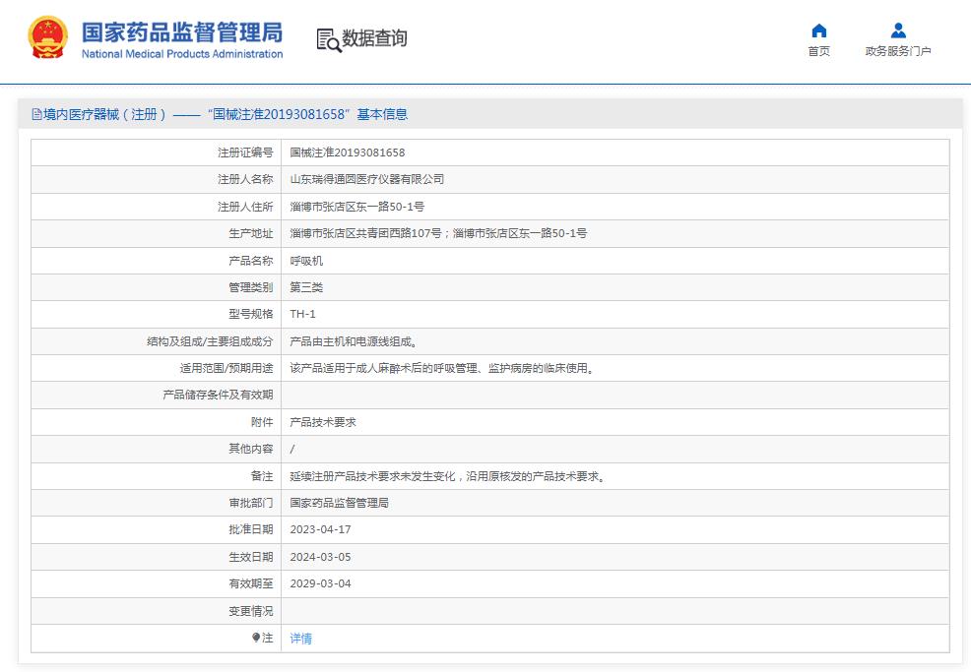Click the document icon before 境内医疗器械
The width and height of the screenshot is (971, 672).
pos(36,114)
